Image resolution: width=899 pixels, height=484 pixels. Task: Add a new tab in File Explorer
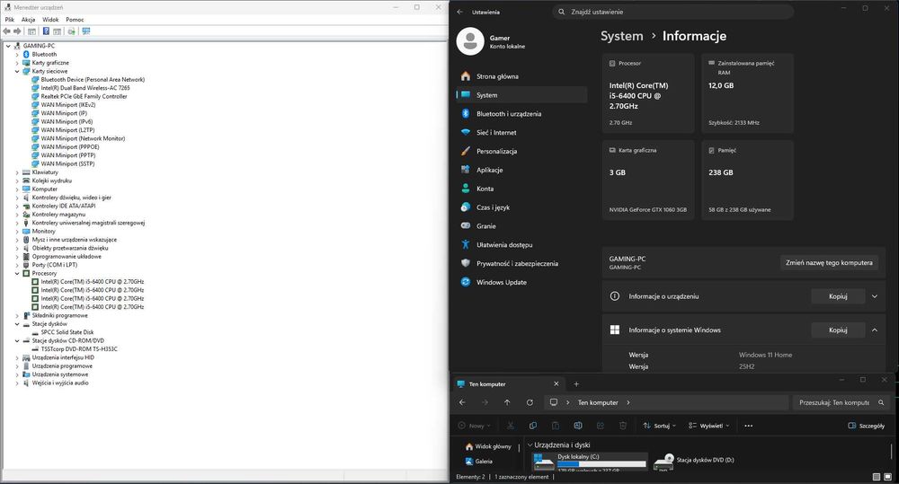click(x=576, y=383)
